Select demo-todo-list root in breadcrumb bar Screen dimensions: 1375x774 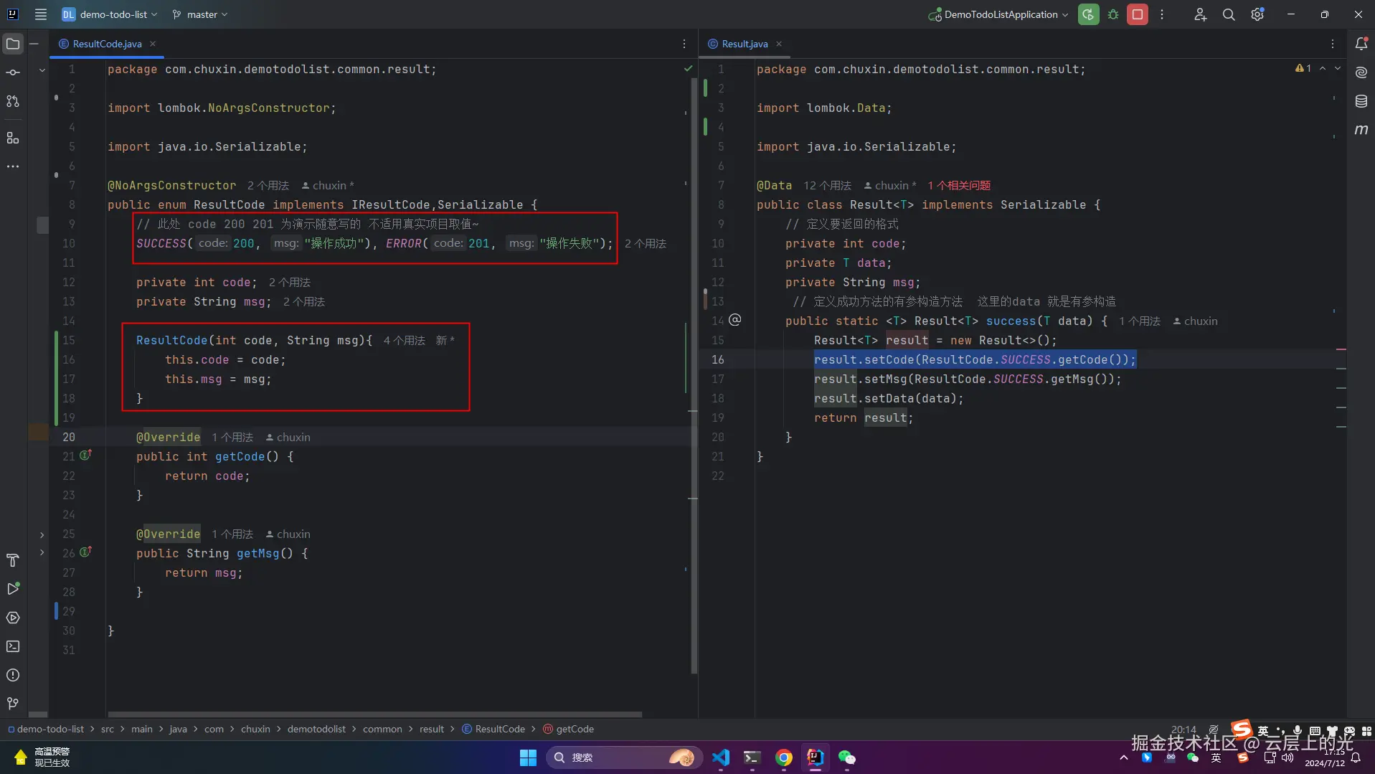click(x=47, y=729)
